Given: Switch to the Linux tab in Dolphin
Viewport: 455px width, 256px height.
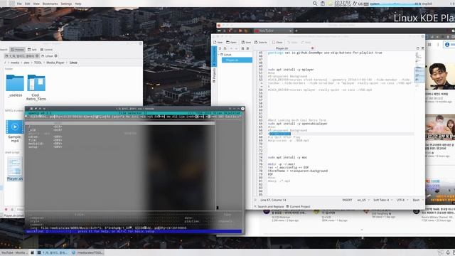Looking at the screenshot, I should pos(49,56).
